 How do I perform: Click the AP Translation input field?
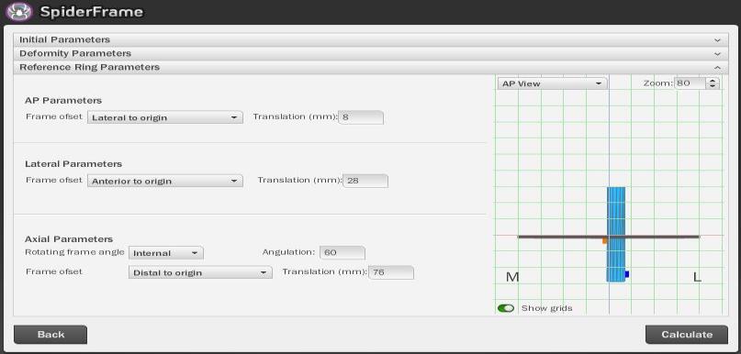(361, 117)
